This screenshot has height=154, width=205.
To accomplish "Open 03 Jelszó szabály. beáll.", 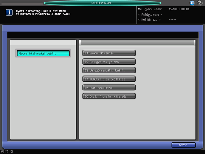I will (109, 70).
